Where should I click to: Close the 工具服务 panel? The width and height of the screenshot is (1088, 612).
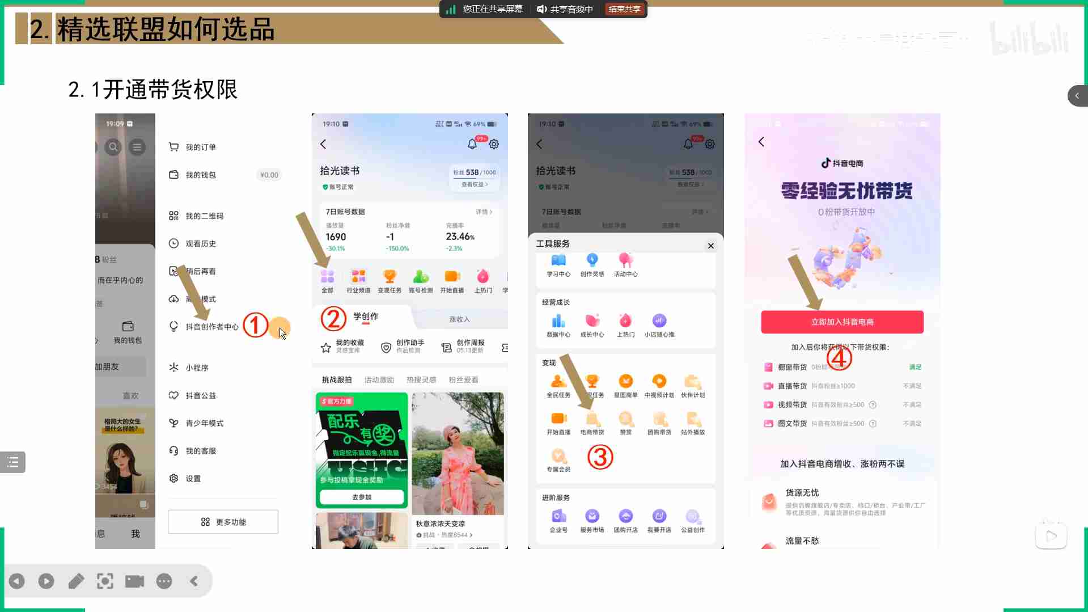pos(710,246)
